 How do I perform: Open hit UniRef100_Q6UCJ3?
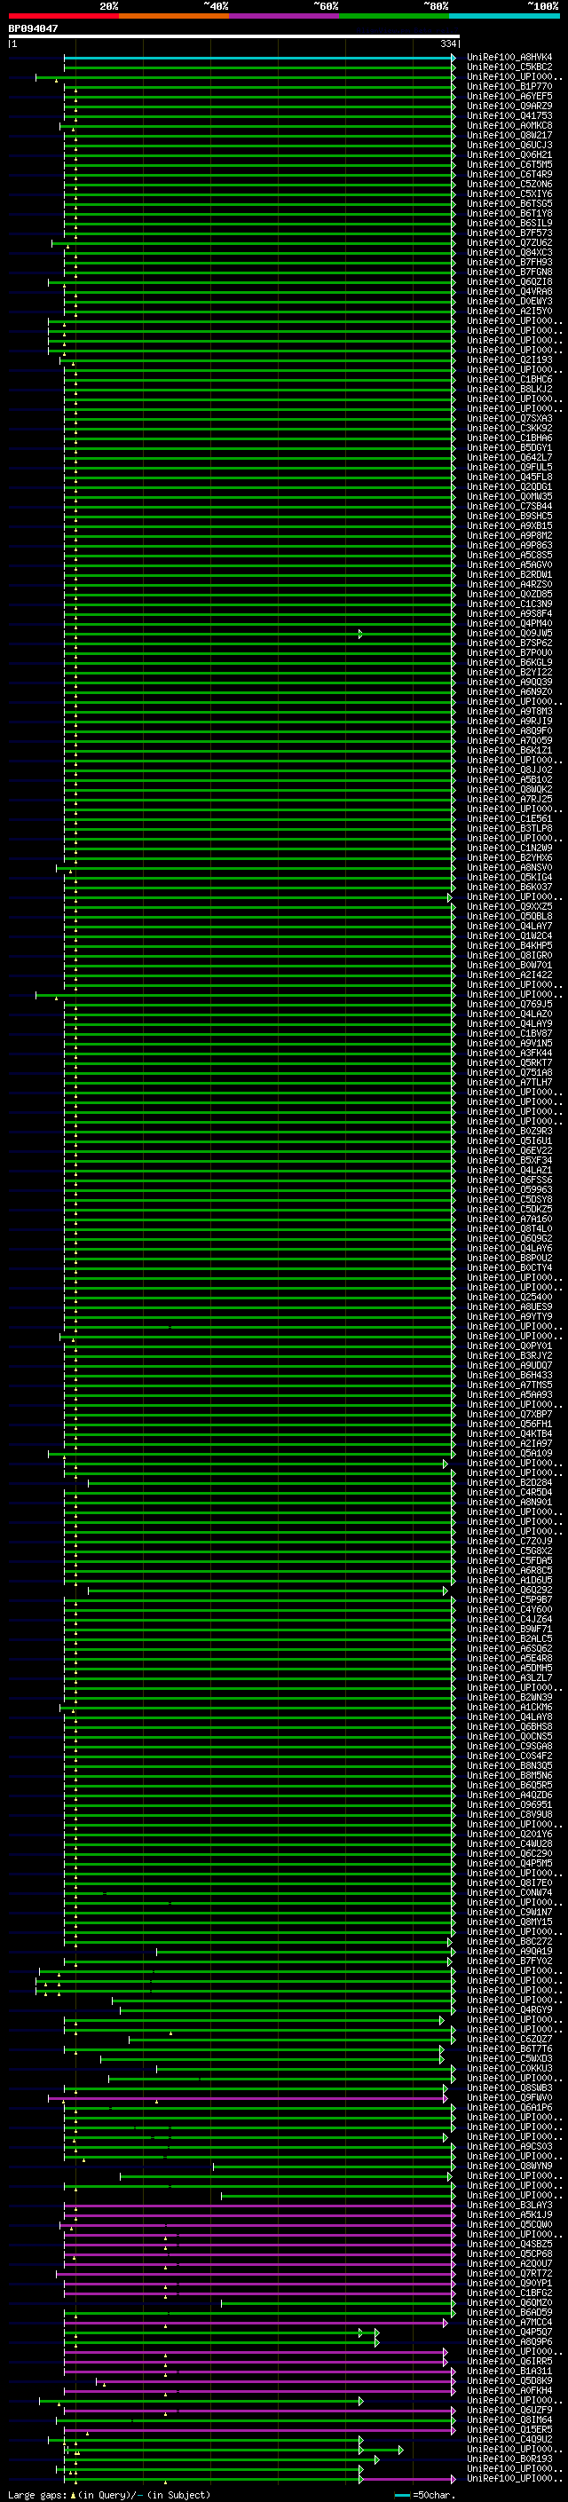509,145
